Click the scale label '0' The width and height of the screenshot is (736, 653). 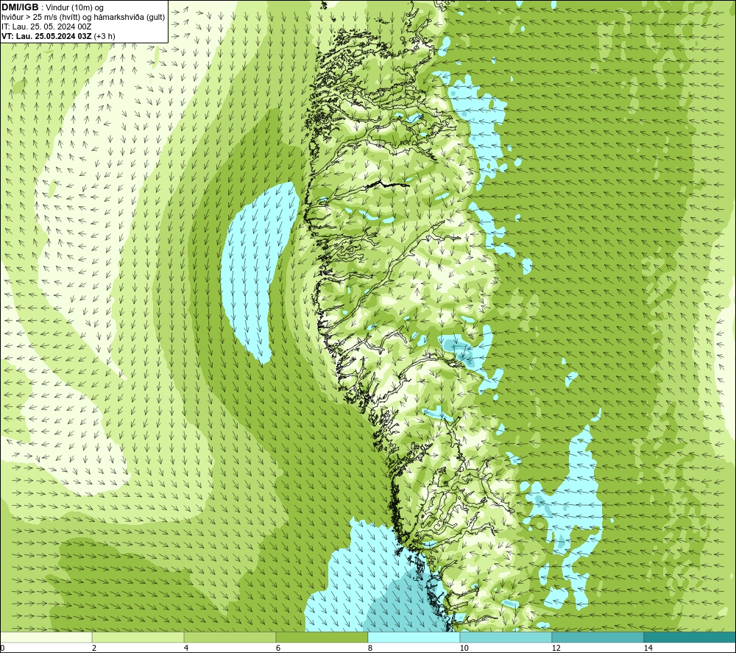point(2,648)
